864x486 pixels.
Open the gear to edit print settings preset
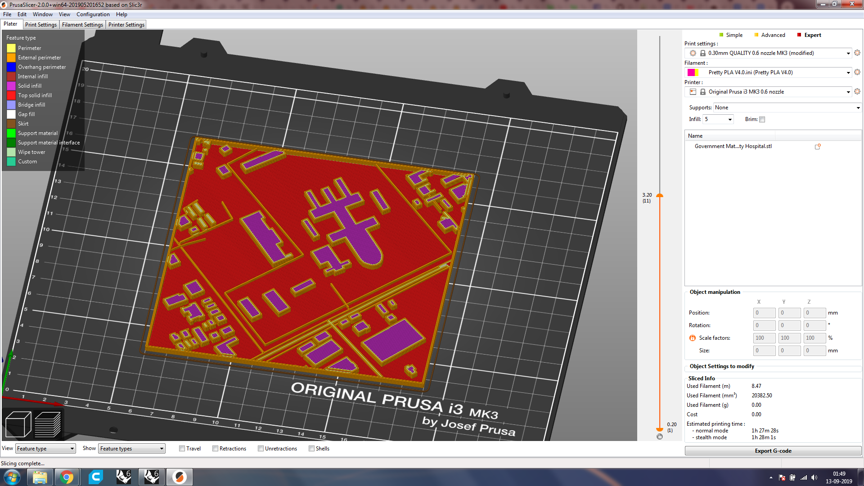point(857,53)
